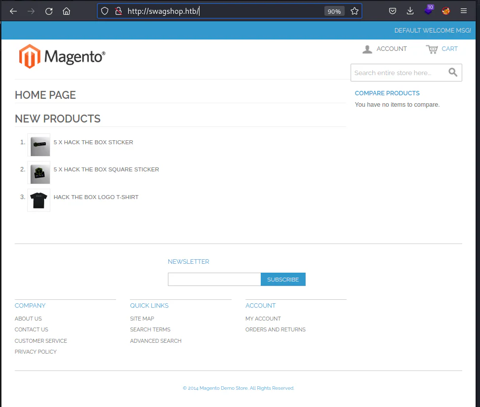Open Advanced Search footer link
Image resolution: width=480 pixels, height=407 pixels.
pos(156,341)
